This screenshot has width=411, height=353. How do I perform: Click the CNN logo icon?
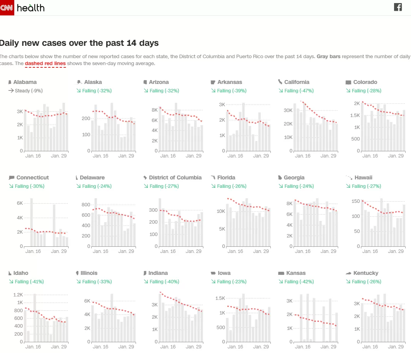[7, 8]
